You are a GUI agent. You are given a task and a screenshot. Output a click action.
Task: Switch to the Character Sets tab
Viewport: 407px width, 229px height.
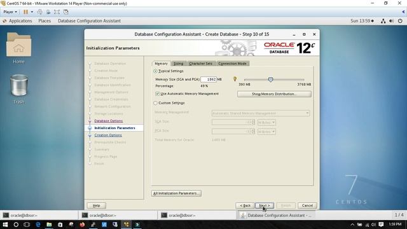(x=201, y=64)
